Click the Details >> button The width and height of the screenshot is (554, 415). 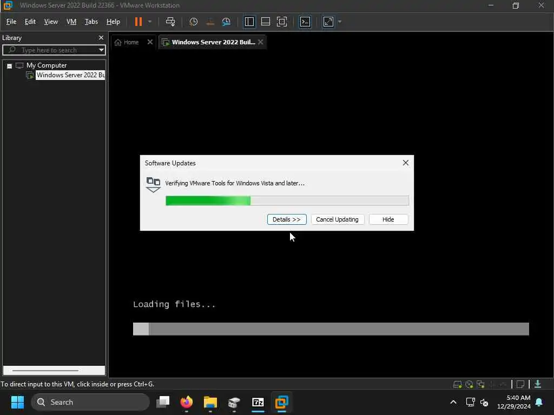(287, 219)
